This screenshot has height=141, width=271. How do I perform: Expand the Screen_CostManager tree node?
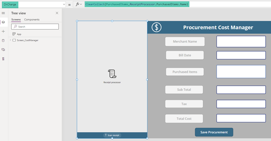[x=10, y=40]
